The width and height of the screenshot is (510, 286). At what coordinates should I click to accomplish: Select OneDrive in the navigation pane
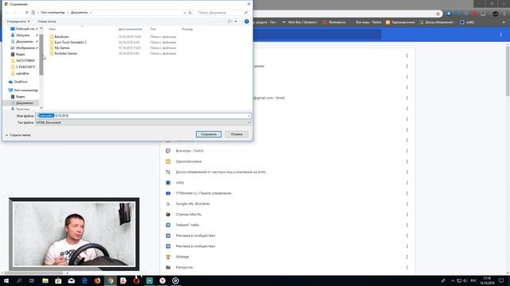click(x=20, y=82)
